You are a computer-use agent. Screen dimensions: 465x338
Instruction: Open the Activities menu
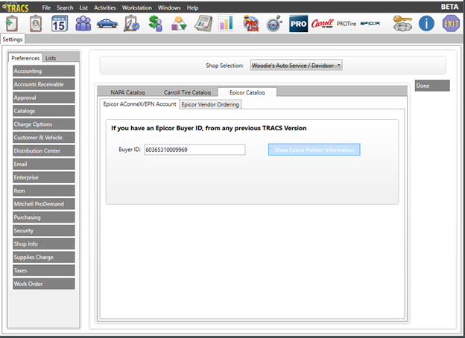104,7
